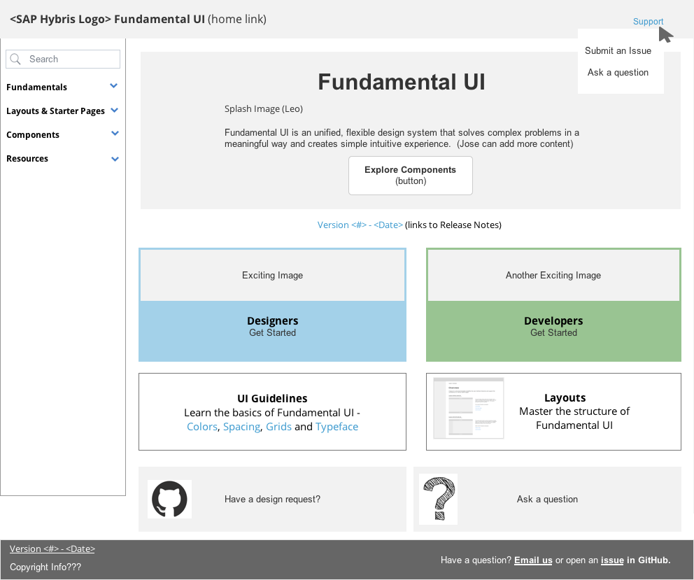Screen dimensions: 694x580
Task: Click the GitHub octocat icon
Action: tap(168, 499)
